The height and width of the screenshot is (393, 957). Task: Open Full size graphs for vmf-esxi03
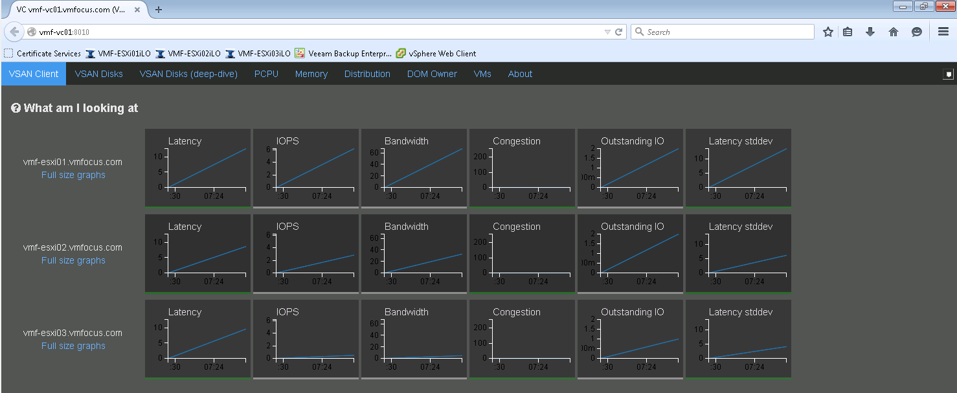point(73,346)
